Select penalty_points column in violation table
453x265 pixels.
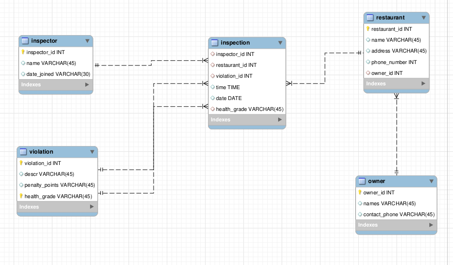coord(59,185)
